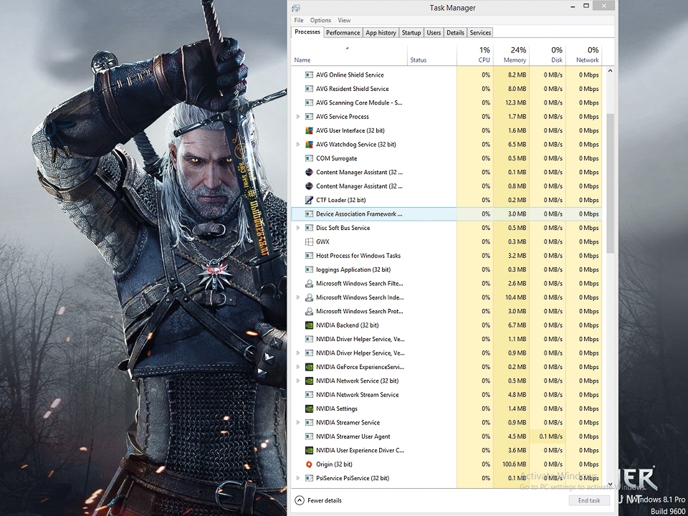Open the Options menu

320,20
